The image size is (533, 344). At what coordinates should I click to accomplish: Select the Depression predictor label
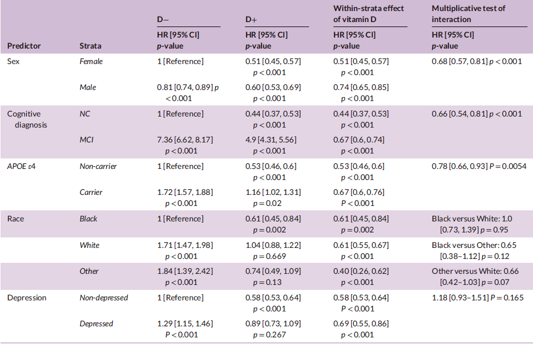coord(27,298)
